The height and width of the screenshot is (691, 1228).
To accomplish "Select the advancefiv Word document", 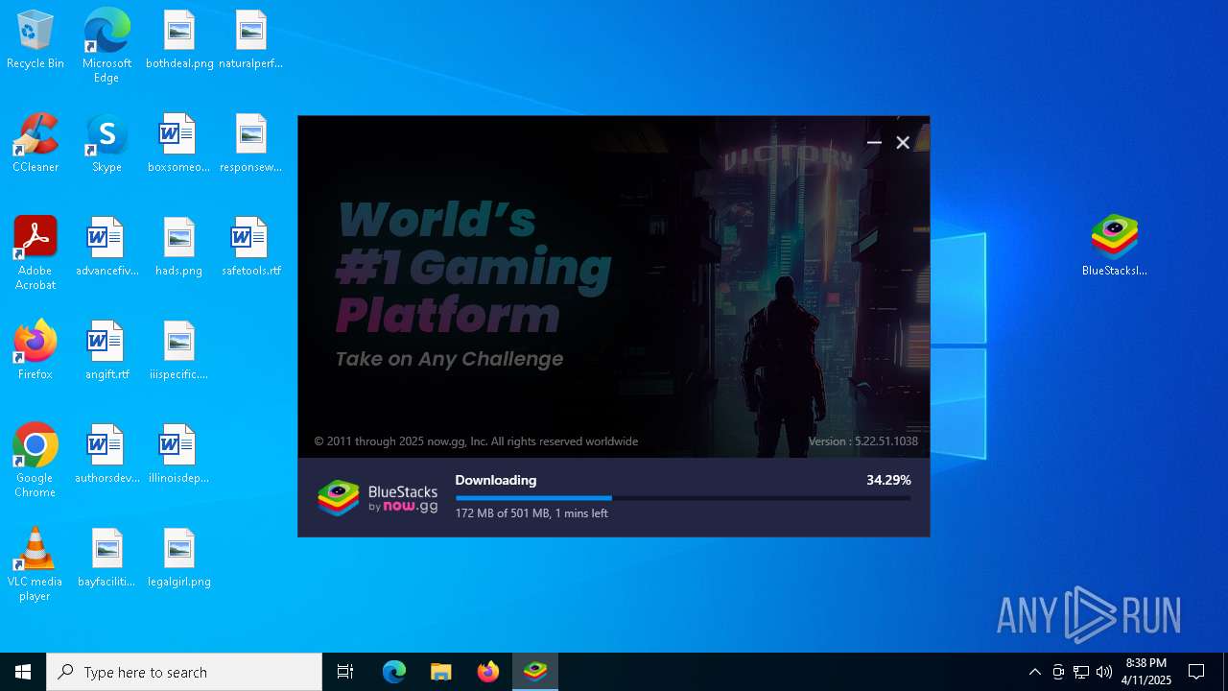I will [106, 248].
